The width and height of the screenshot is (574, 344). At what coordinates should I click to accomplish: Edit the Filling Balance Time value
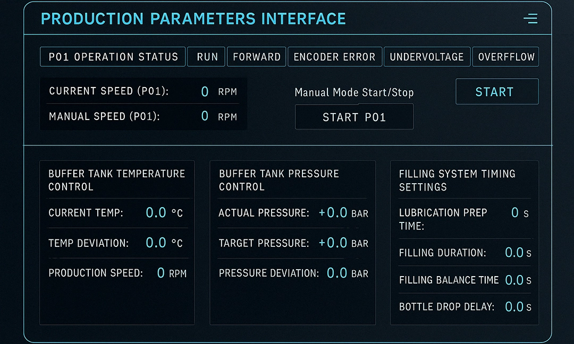[514, 280]
